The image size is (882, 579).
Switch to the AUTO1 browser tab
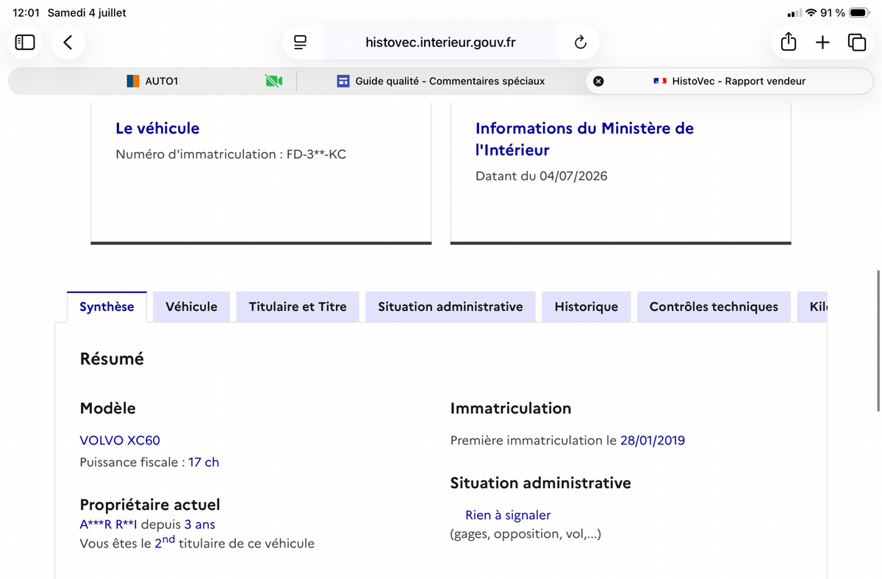152,81
